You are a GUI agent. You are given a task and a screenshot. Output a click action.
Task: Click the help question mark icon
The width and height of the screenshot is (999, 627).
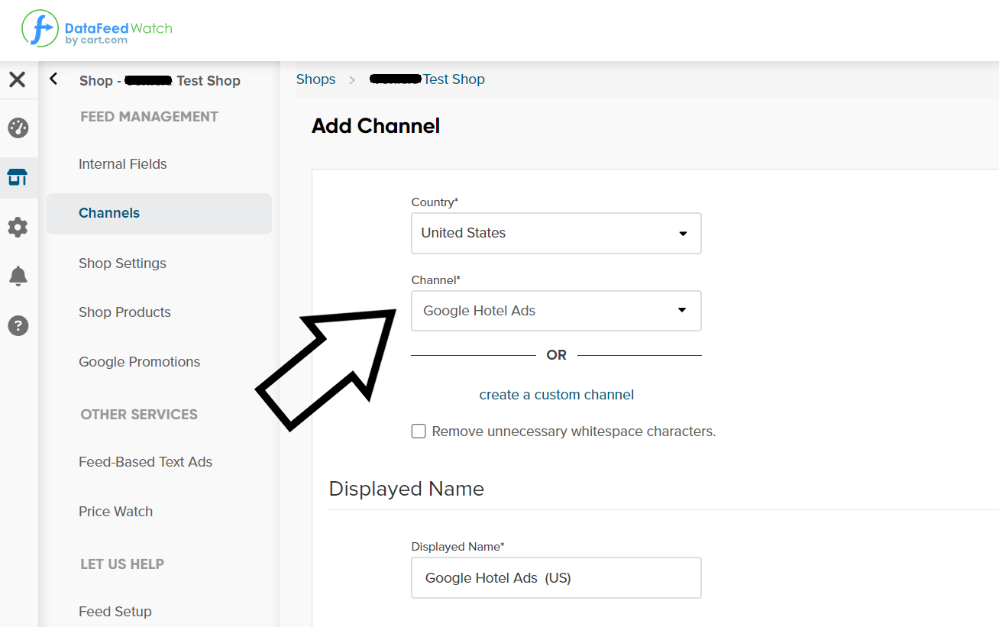[x=18, y=325]
